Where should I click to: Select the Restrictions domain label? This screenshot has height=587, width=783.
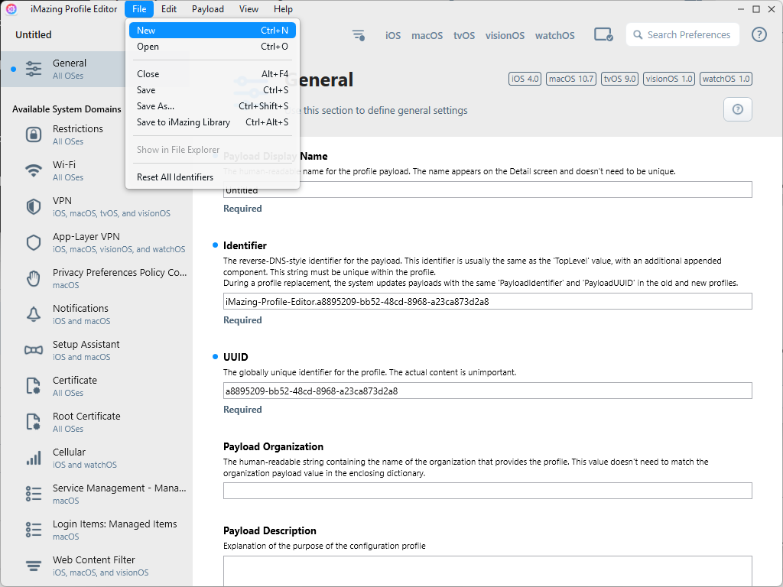click(x=78, y=128)
